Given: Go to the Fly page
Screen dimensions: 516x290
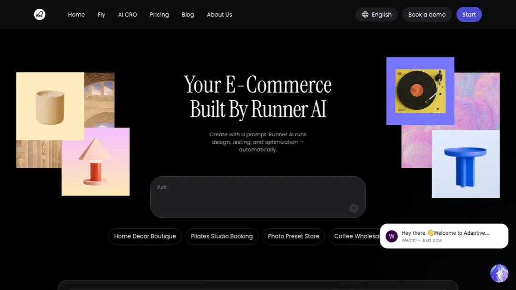Looking at the screenshot, I should [101, 14].
